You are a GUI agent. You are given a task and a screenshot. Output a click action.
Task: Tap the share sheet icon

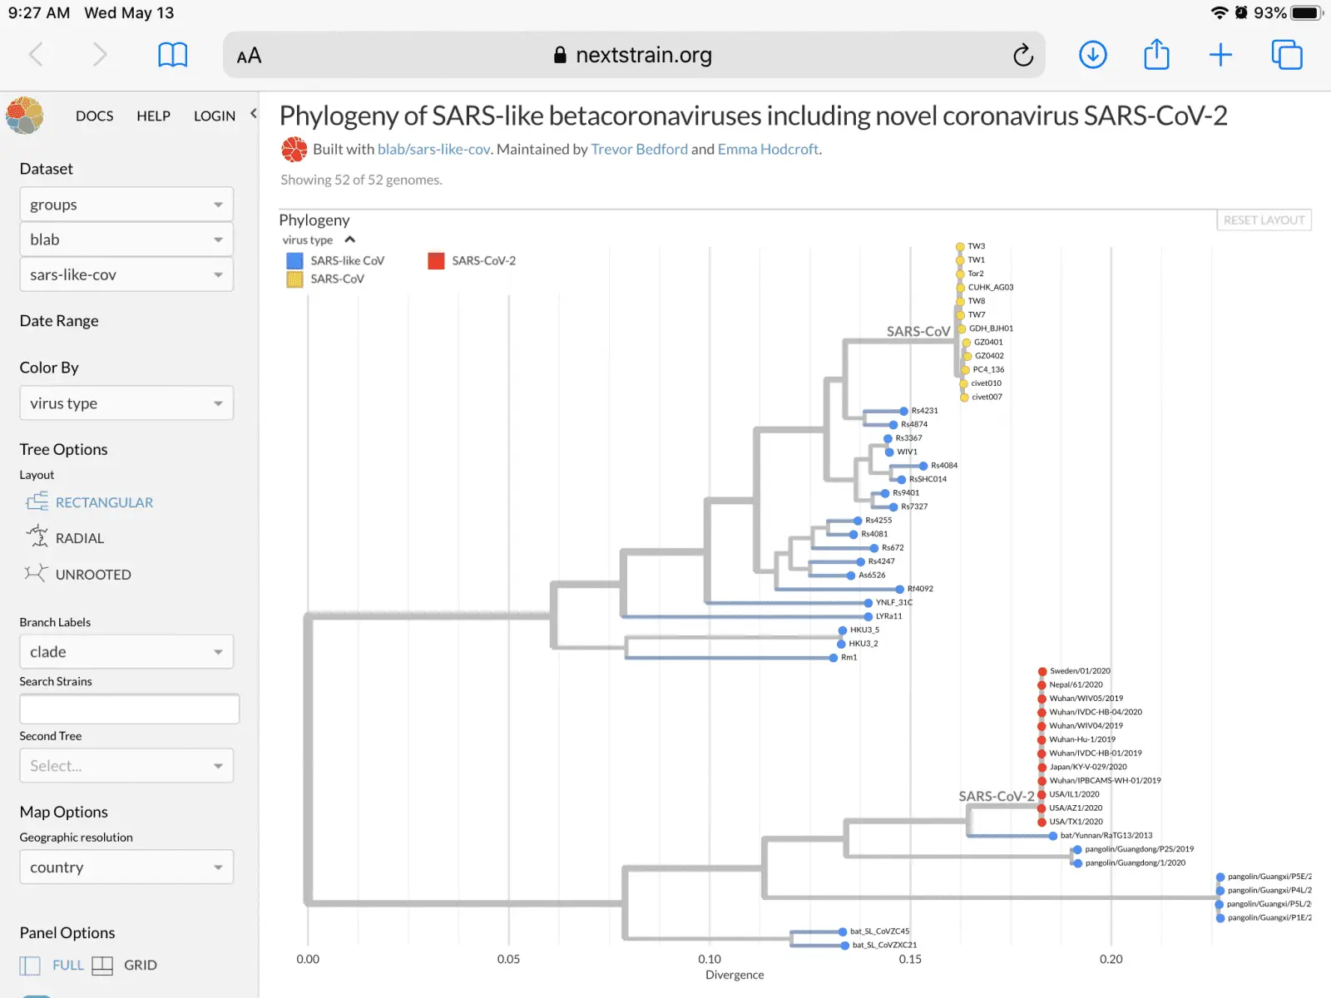pos(1156,55)
